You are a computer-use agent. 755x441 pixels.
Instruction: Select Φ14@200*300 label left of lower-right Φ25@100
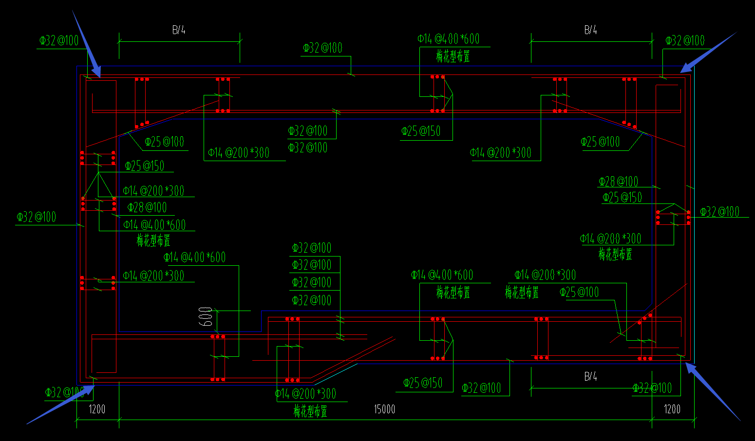[546, 275]
